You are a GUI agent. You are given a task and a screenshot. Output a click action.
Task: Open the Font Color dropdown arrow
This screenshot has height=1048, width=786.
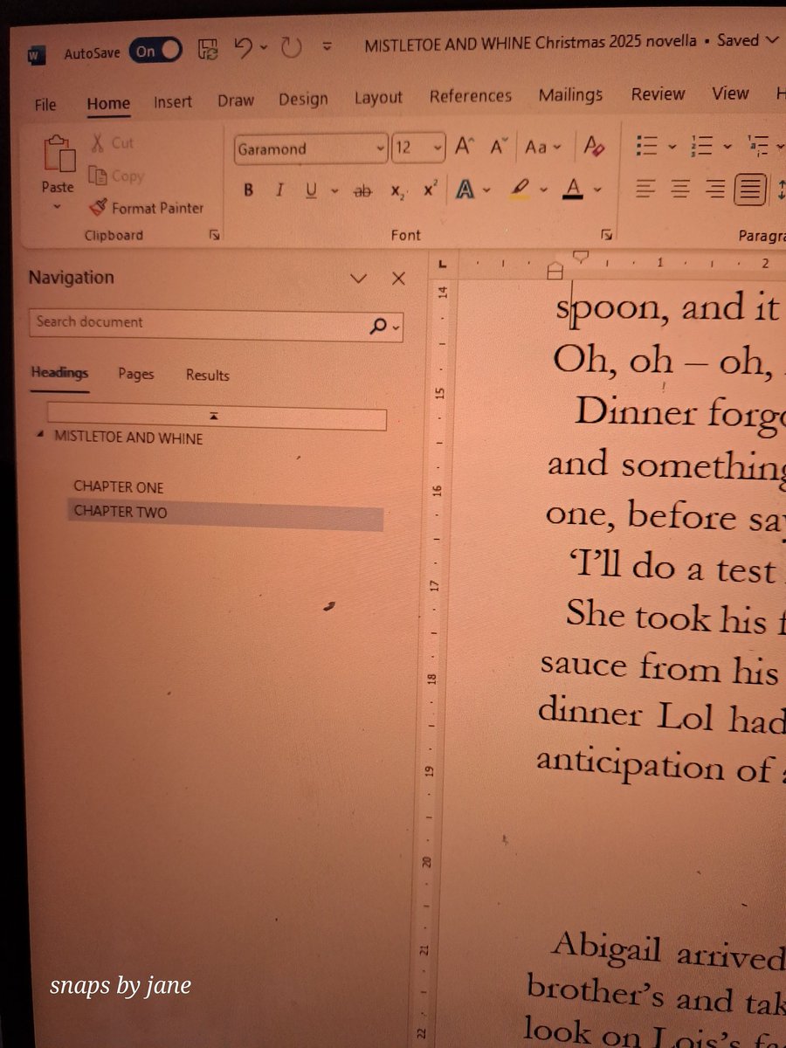point(597,190)
